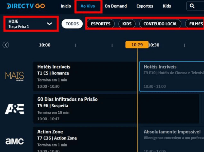Screen dimensions: 204x152
Task: Click the '10:30 - 11:00' time text
Action: (x=155, y=86)
